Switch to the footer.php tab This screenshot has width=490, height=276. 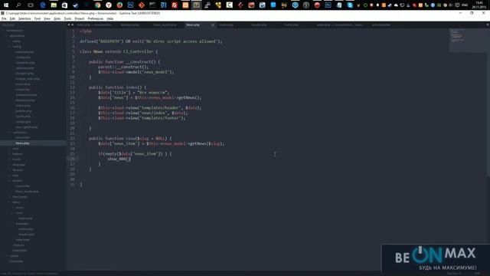coord(291,25)
